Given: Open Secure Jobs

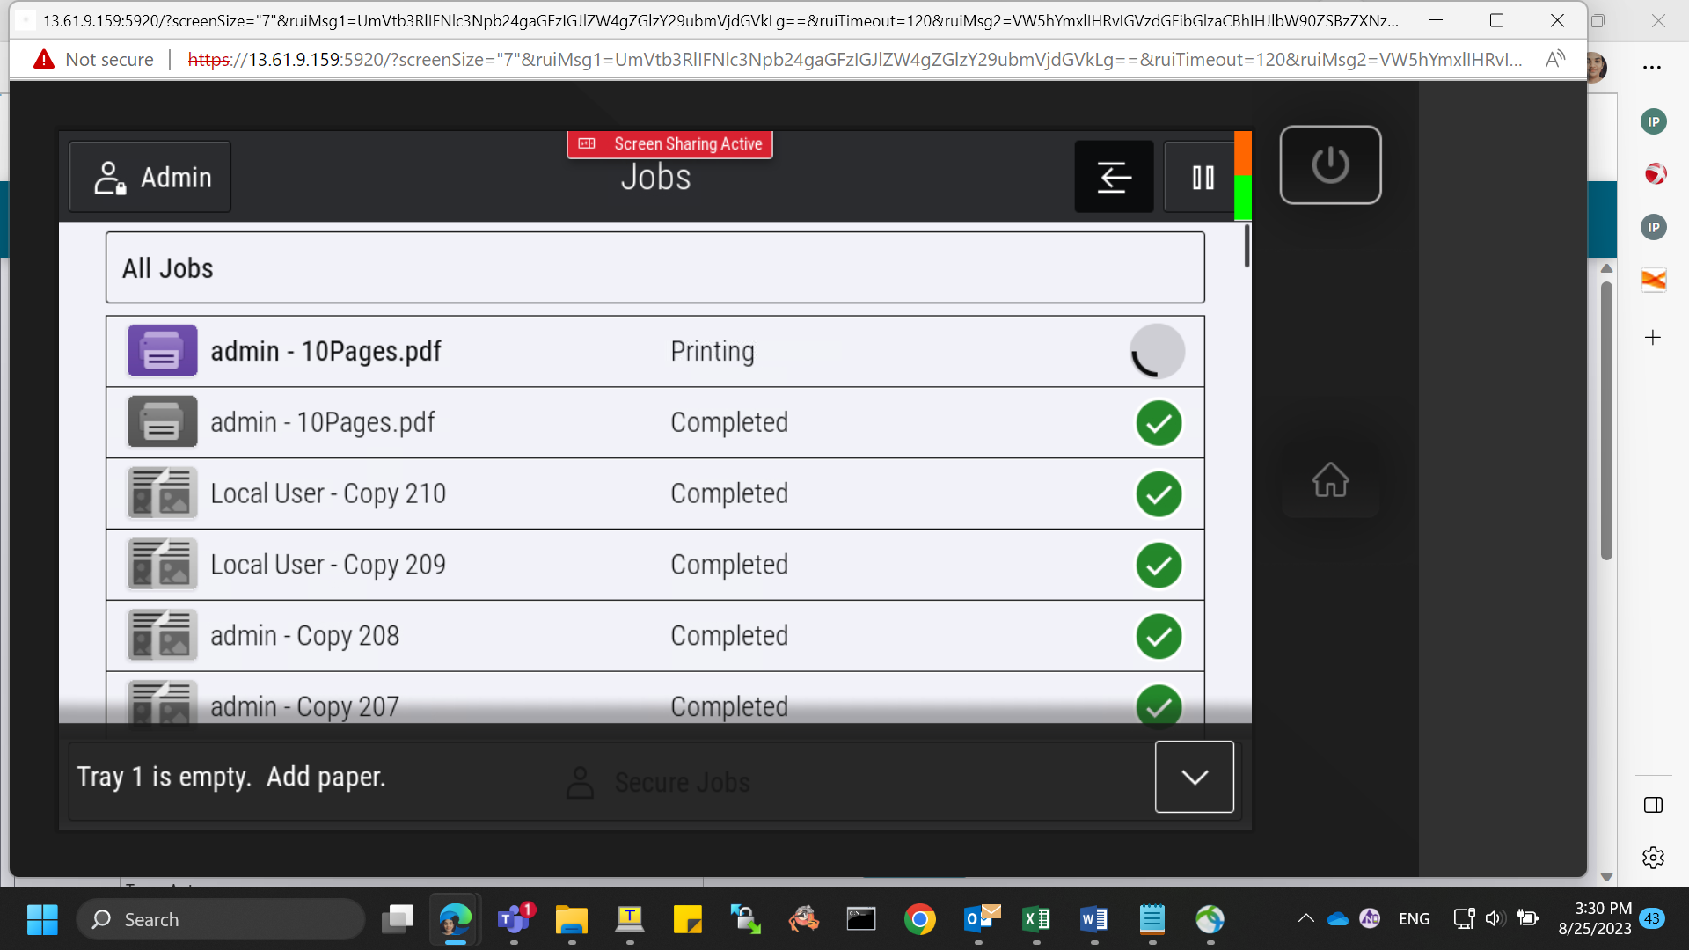Looking at the screenshot, I should coord(660,782).
